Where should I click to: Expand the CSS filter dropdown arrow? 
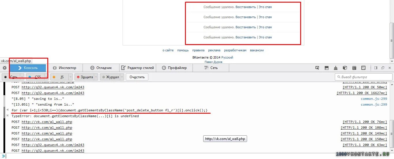[x=46, y=77]
